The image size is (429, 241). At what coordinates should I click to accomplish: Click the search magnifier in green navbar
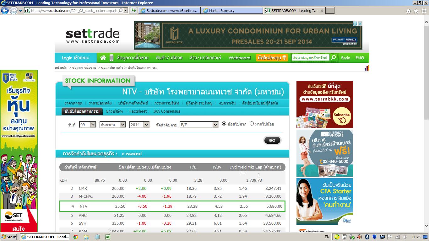tap(334, 58)
